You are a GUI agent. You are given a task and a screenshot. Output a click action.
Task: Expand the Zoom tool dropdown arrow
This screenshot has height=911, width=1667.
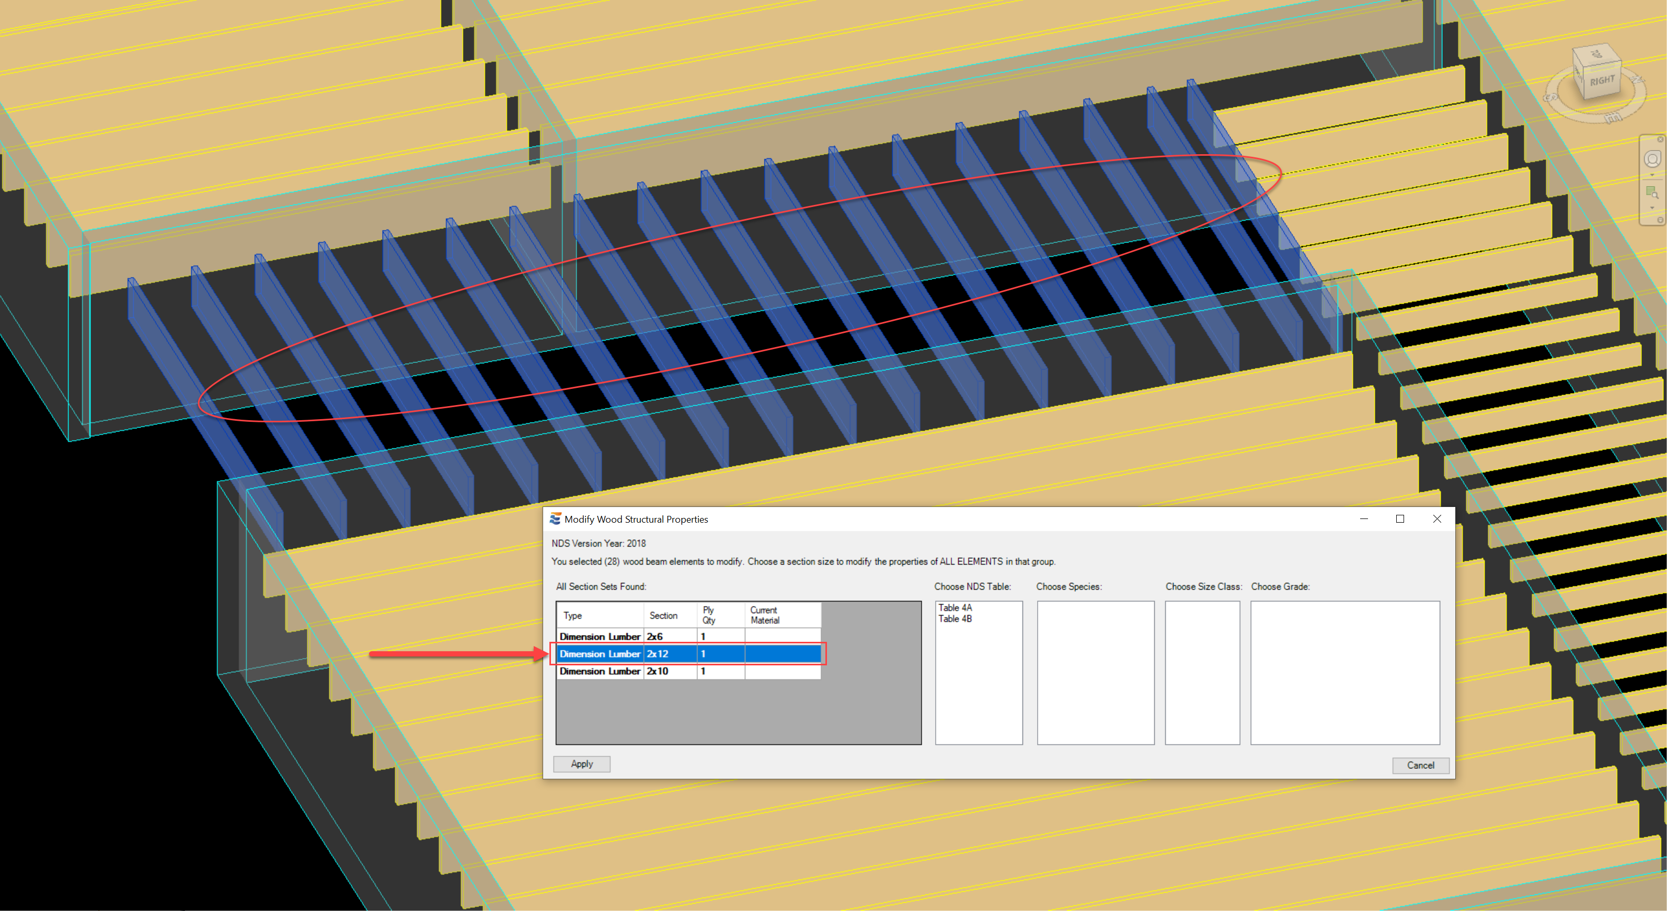pyautogui.click(x=1652, y=207)
